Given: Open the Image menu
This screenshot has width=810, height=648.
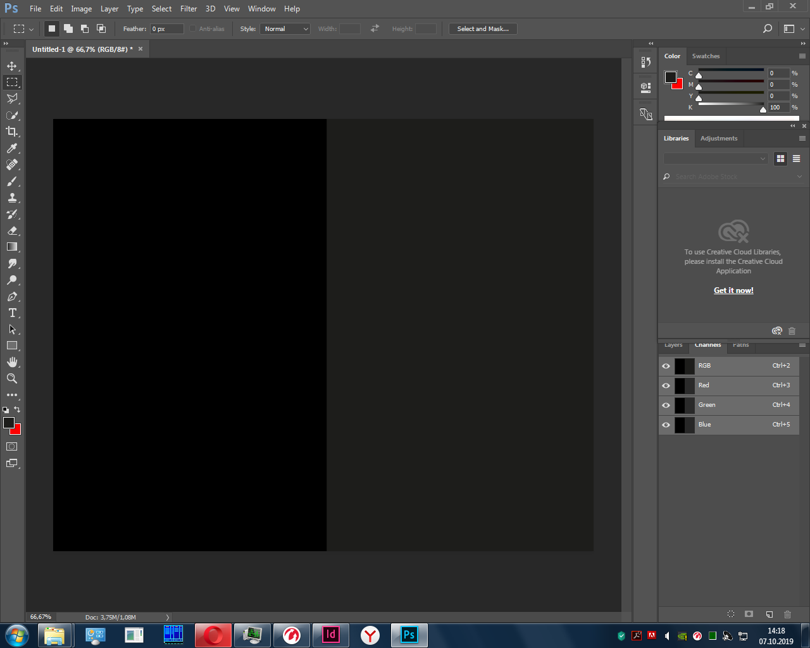Looking at the screenshot, I should click(81, 9).
